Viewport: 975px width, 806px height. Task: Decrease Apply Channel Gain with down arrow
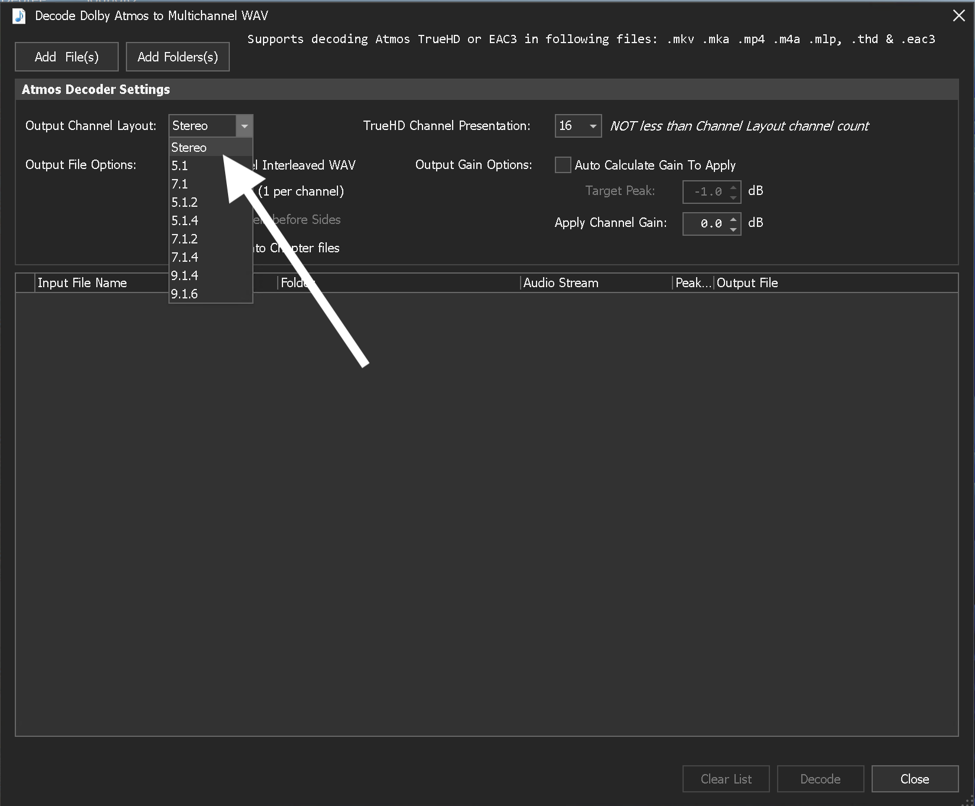coord(733,229)
